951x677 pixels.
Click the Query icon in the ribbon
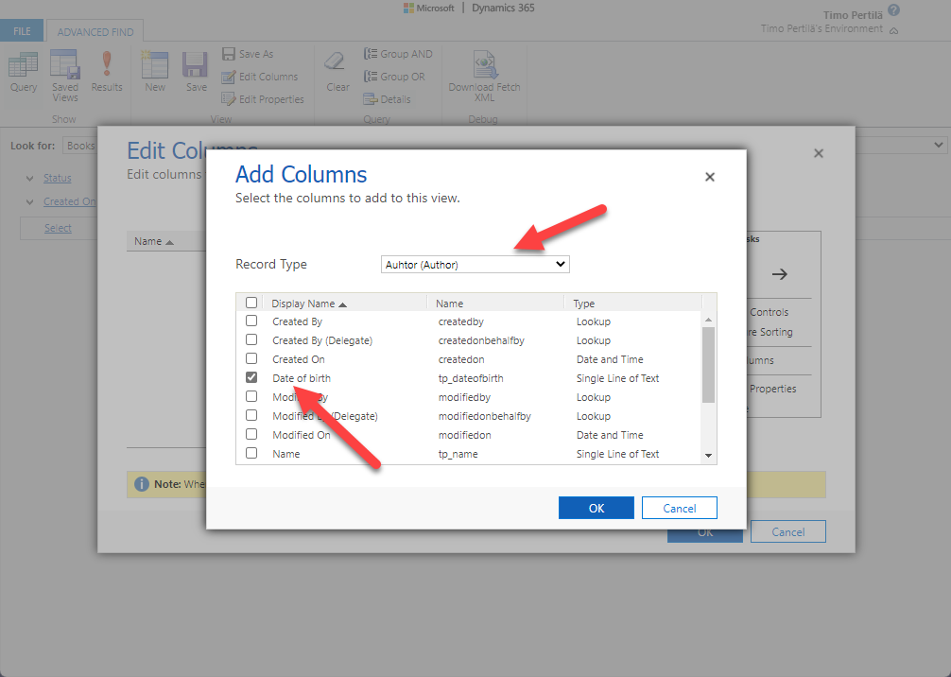(24, 68)
